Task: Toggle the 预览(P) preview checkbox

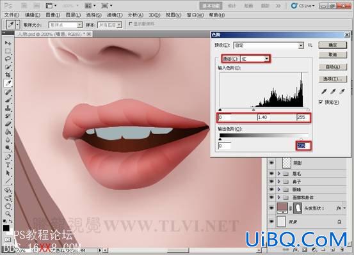Action: pos(321,102)
